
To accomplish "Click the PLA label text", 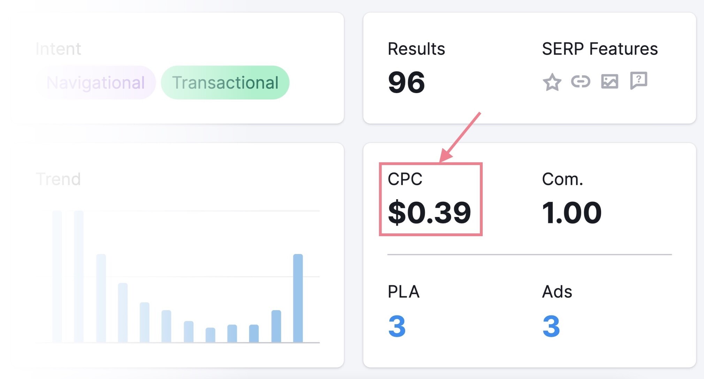I will (x=404, y=292).
